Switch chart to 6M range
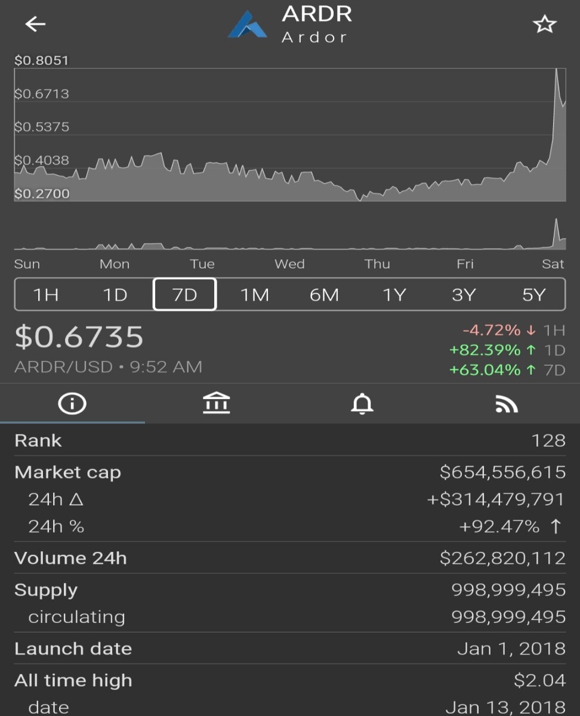 click(x=325, y=295)
